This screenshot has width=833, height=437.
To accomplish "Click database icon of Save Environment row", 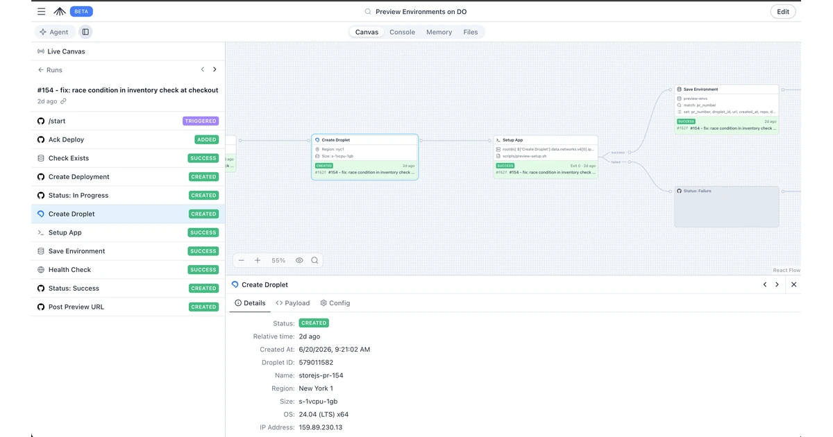I will 41,251.
